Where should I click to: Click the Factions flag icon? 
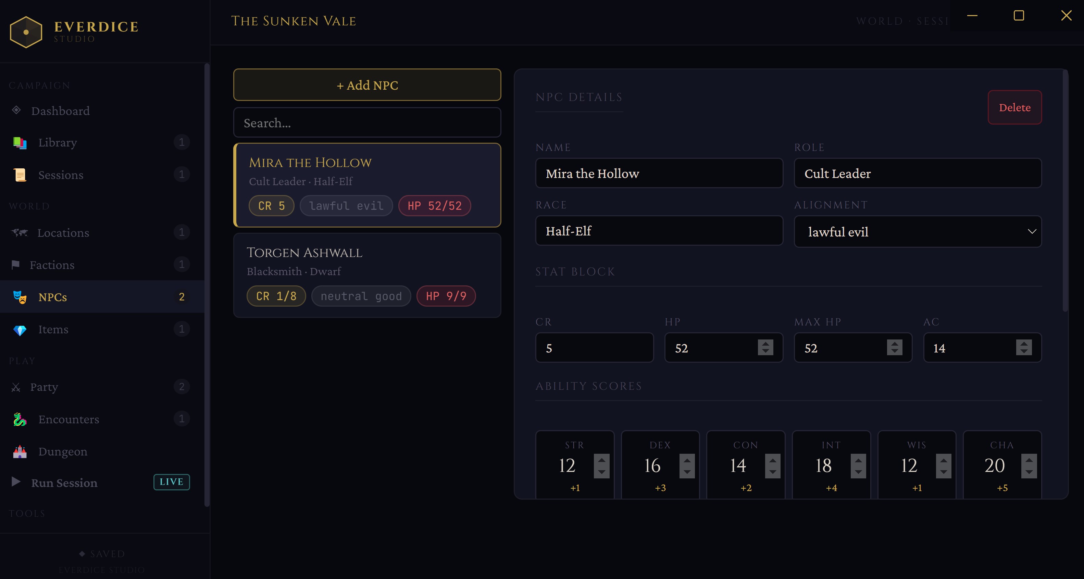(x=15, y=265)
